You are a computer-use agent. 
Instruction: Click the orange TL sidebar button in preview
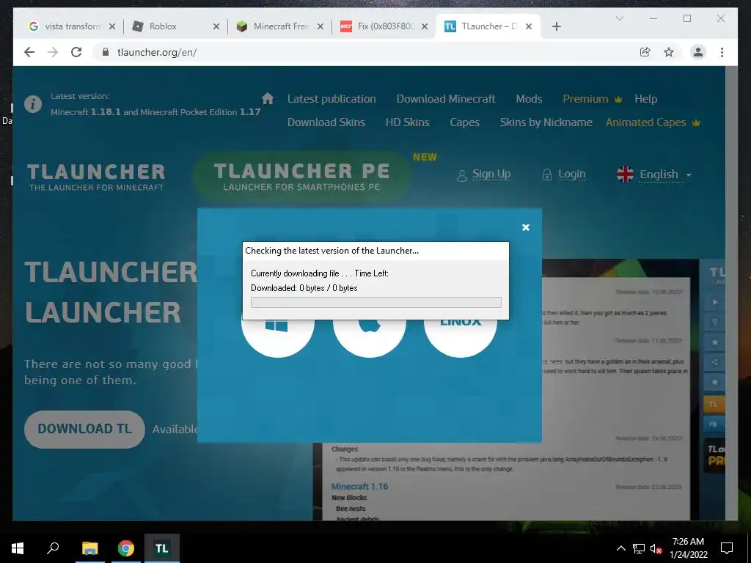713,404
